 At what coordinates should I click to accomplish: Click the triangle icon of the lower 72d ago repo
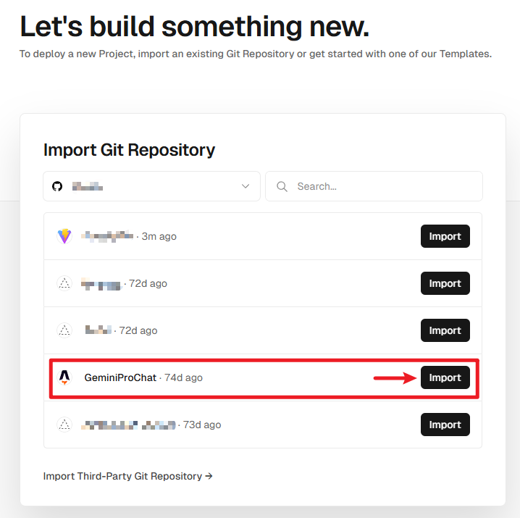tap(64, 330)
